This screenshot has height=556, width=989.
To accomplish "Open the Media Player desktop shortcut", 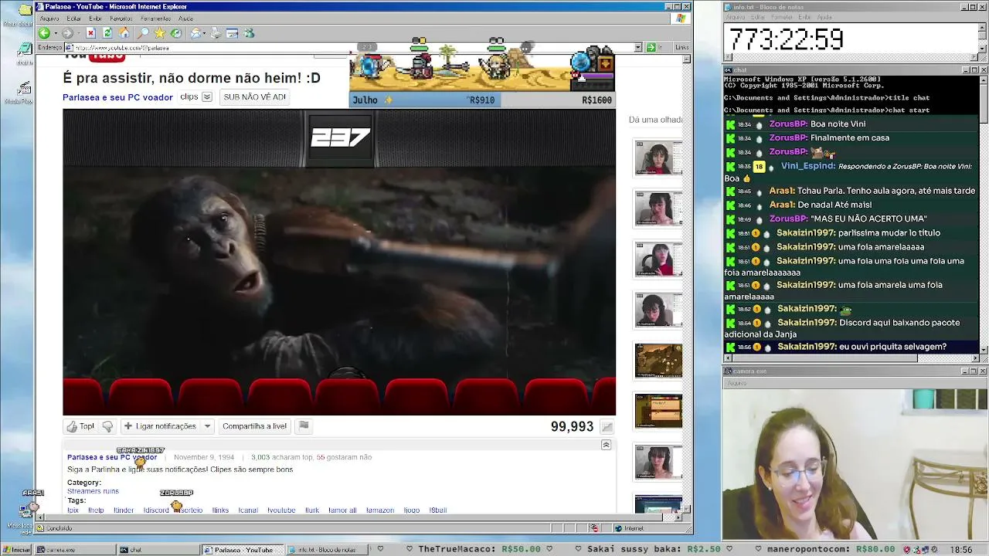I will click(23, 93).
